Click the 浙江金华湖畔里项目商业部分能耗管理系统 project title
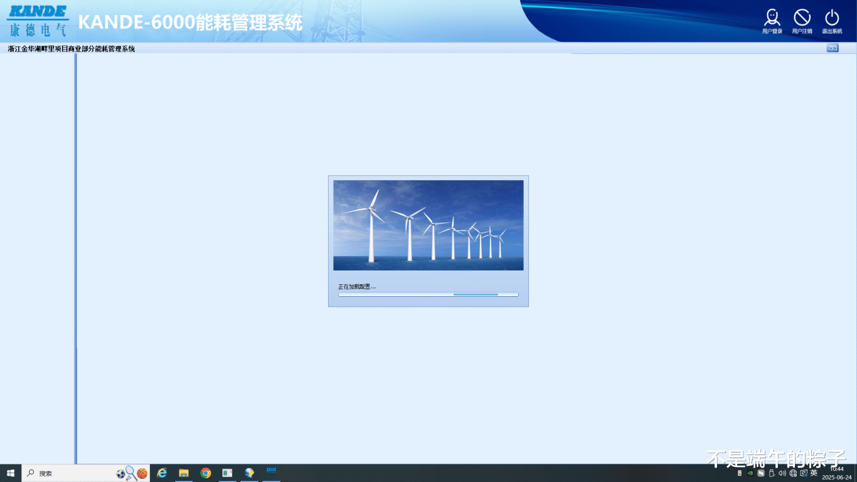The image size is (857, 482). point(72,48)
